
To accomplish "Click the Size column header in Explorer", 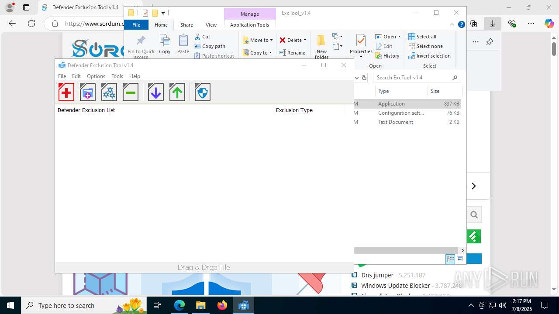I will pyautogui.click(x=444, y=91).
